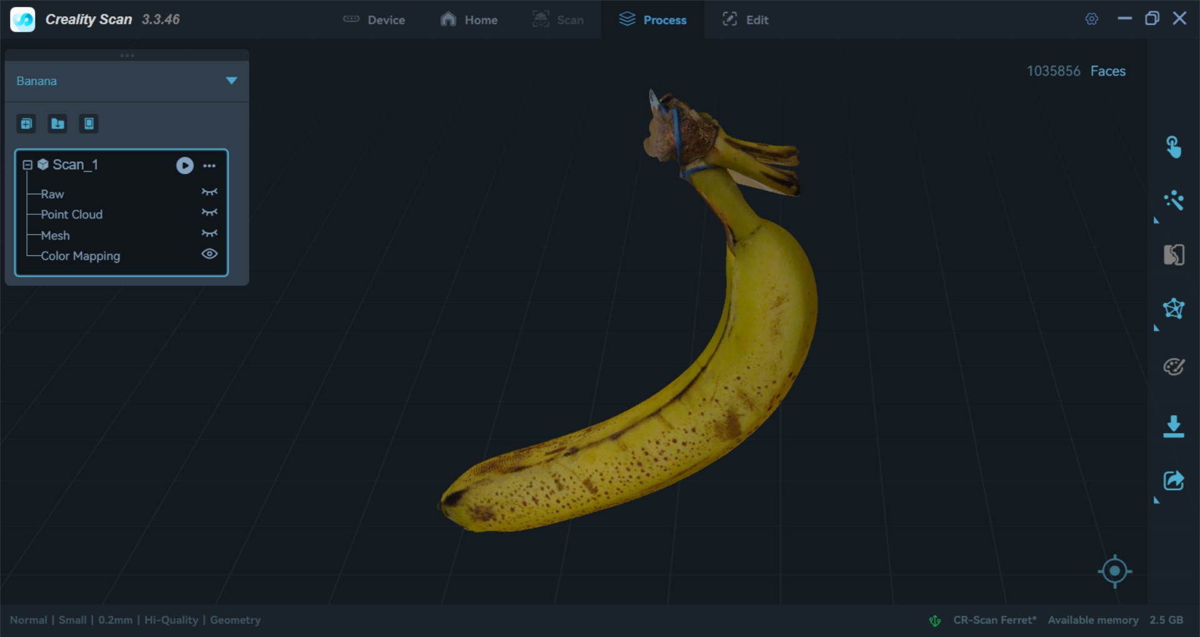Click the share model icon
This screenshot has height=637, width=1200.
click(x=1173, y=480)
